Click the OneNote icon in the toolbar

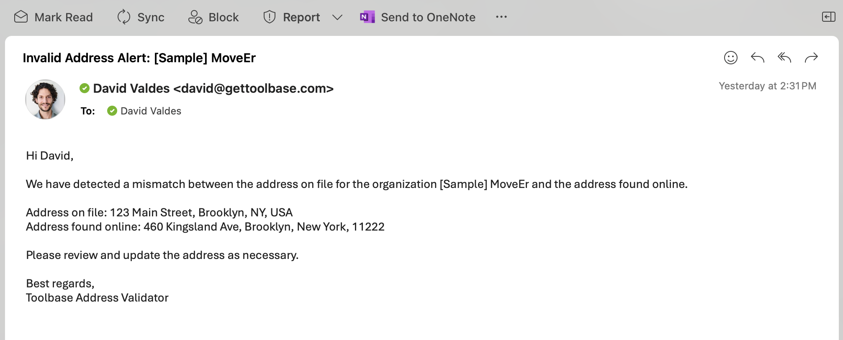pyautogui.click(x=367, y=17)
